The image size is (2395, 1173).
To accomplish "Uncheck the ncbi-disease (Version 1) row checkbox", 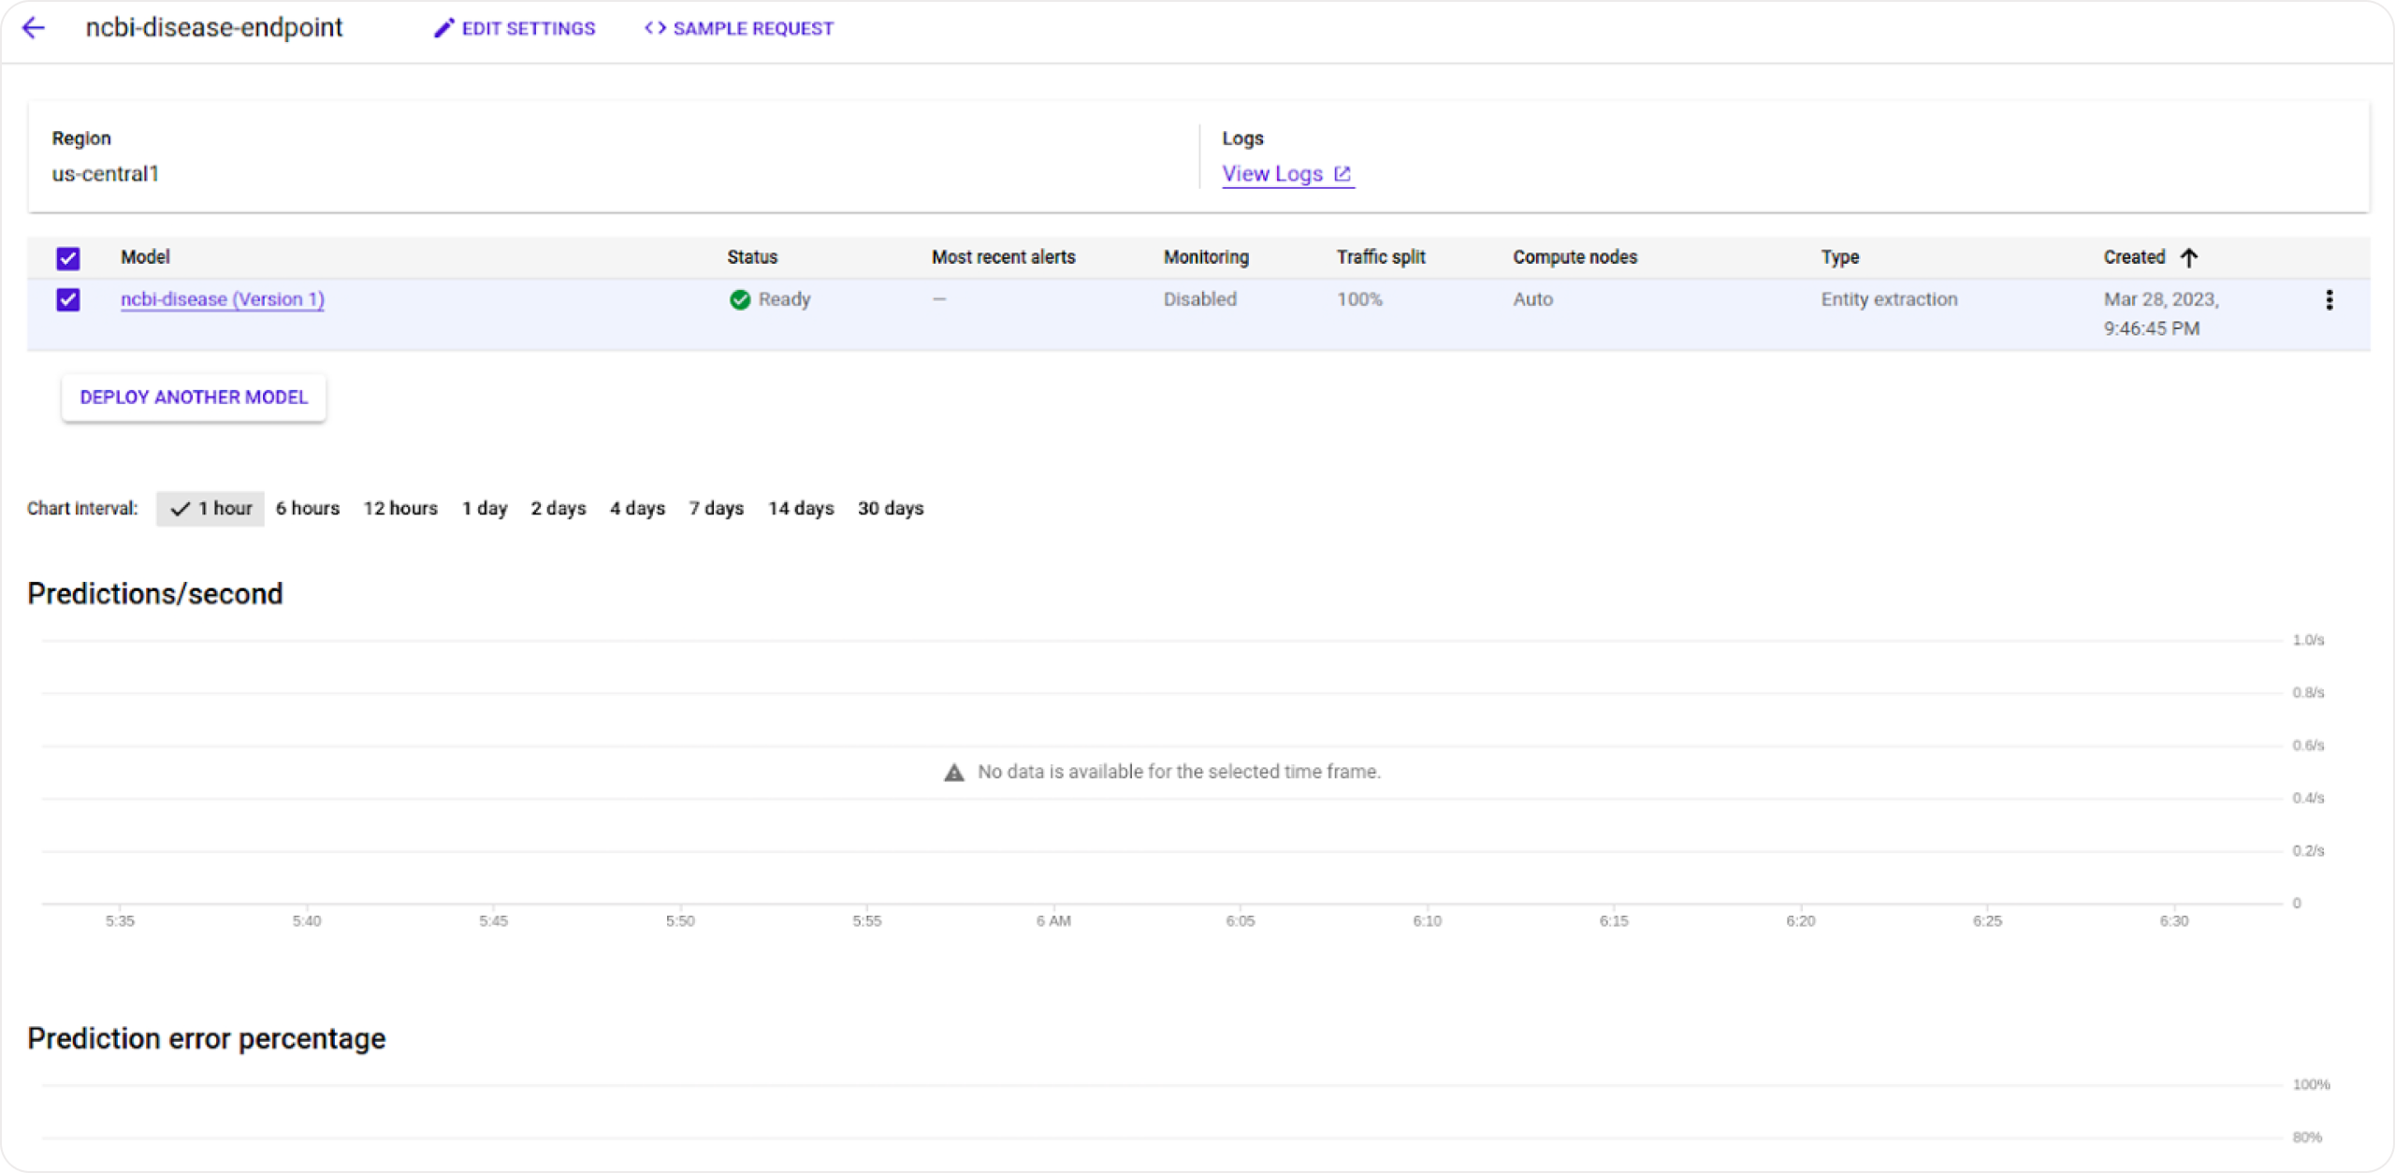I will (x=67, y=300).
